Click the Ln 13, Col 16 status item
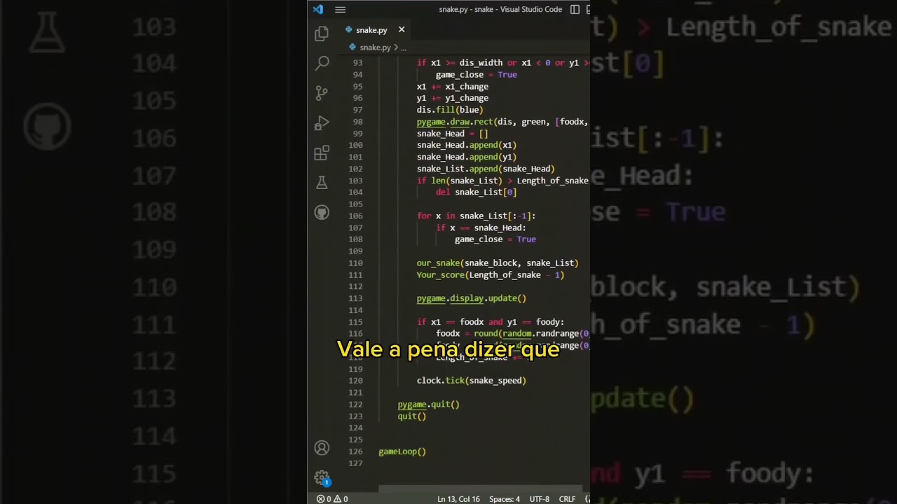The width and height of the screenshot is (897, 504). click(458, 499)
